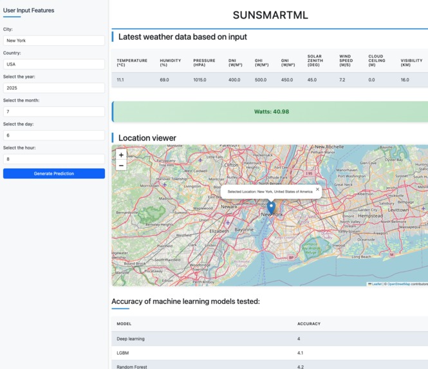Select the Humidity column header
This screenshot has height=369, width=428.
coord(171,62)
